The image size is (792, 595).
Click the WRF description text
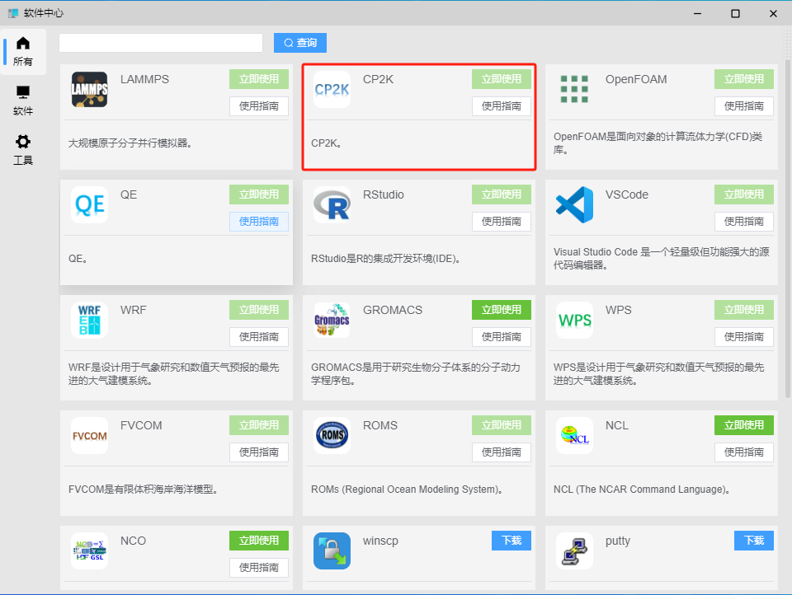pyautogui.click(x=174, y=374)
